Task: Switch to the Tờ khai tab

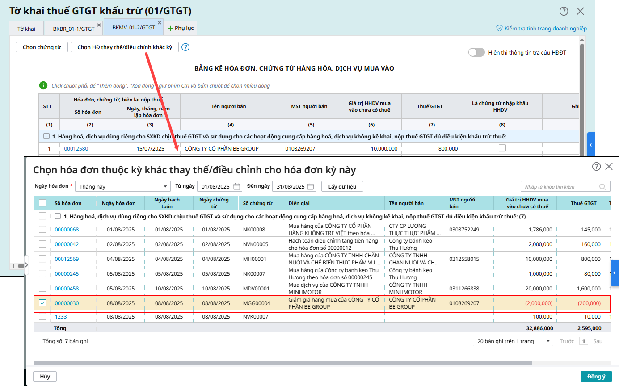Action: click(x=26, y=29)
